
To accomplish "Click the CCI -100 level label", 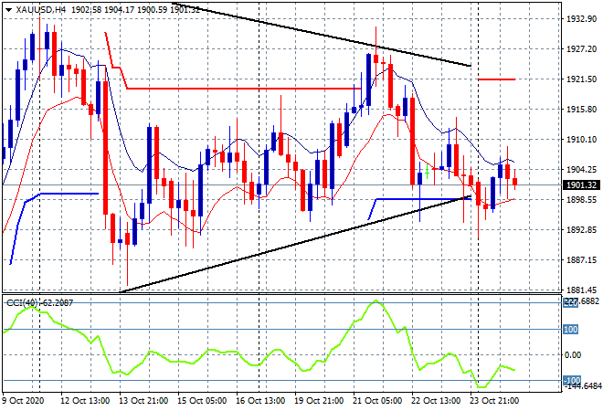I will [x=572, y=381].
